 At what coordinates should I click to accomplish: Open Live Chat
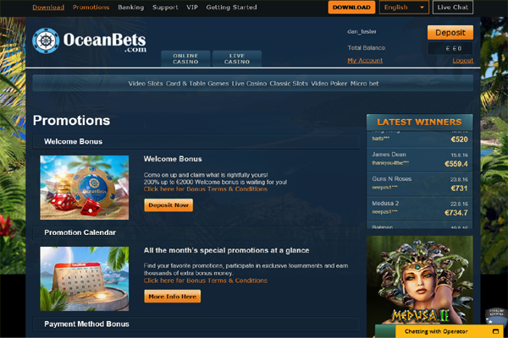point(453,7)
